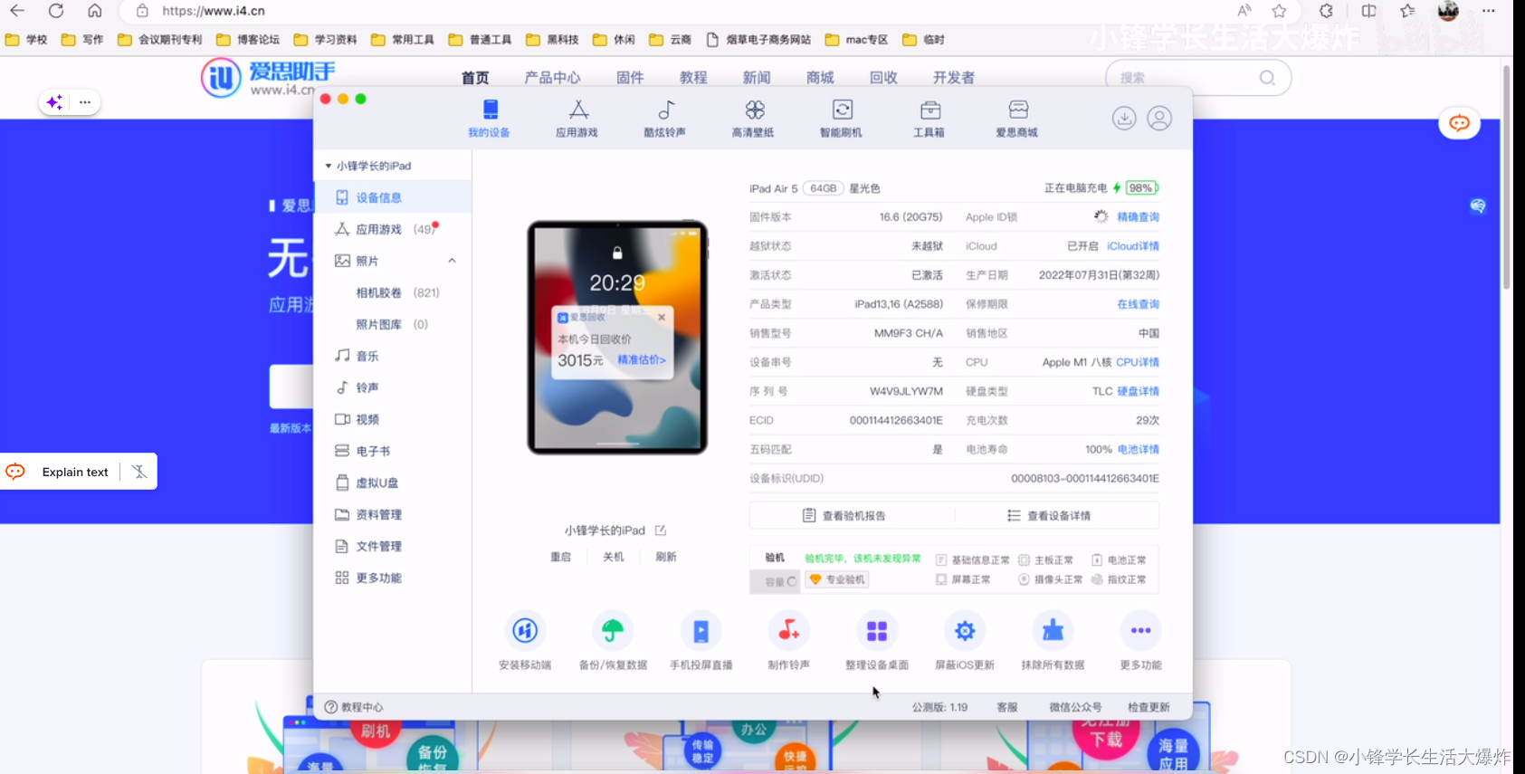Screen dimensions: 1525x774
Task: Select 文件管理 in the sidebar
Action: point(392,546)
